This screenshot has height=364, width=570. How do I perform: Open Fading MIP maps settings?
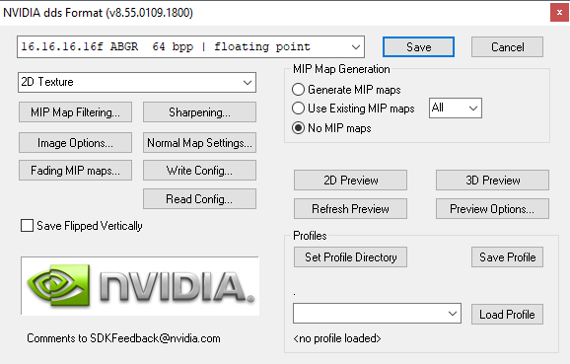75,171
